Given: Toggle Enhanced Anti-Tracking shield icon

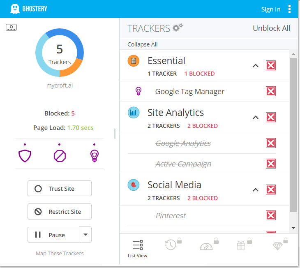Looking at the screenshot, I should click(25, 156).
